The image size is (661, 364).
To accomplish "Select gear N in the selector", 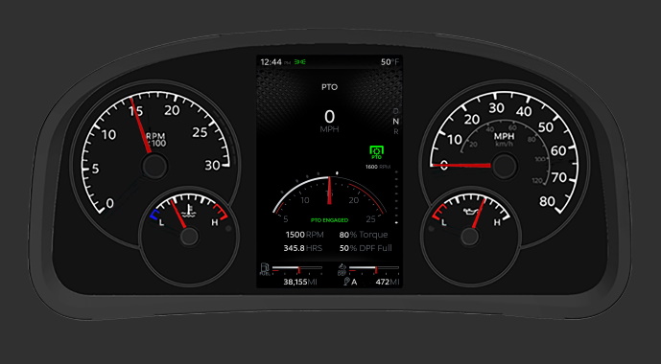I will pos(395,122).
